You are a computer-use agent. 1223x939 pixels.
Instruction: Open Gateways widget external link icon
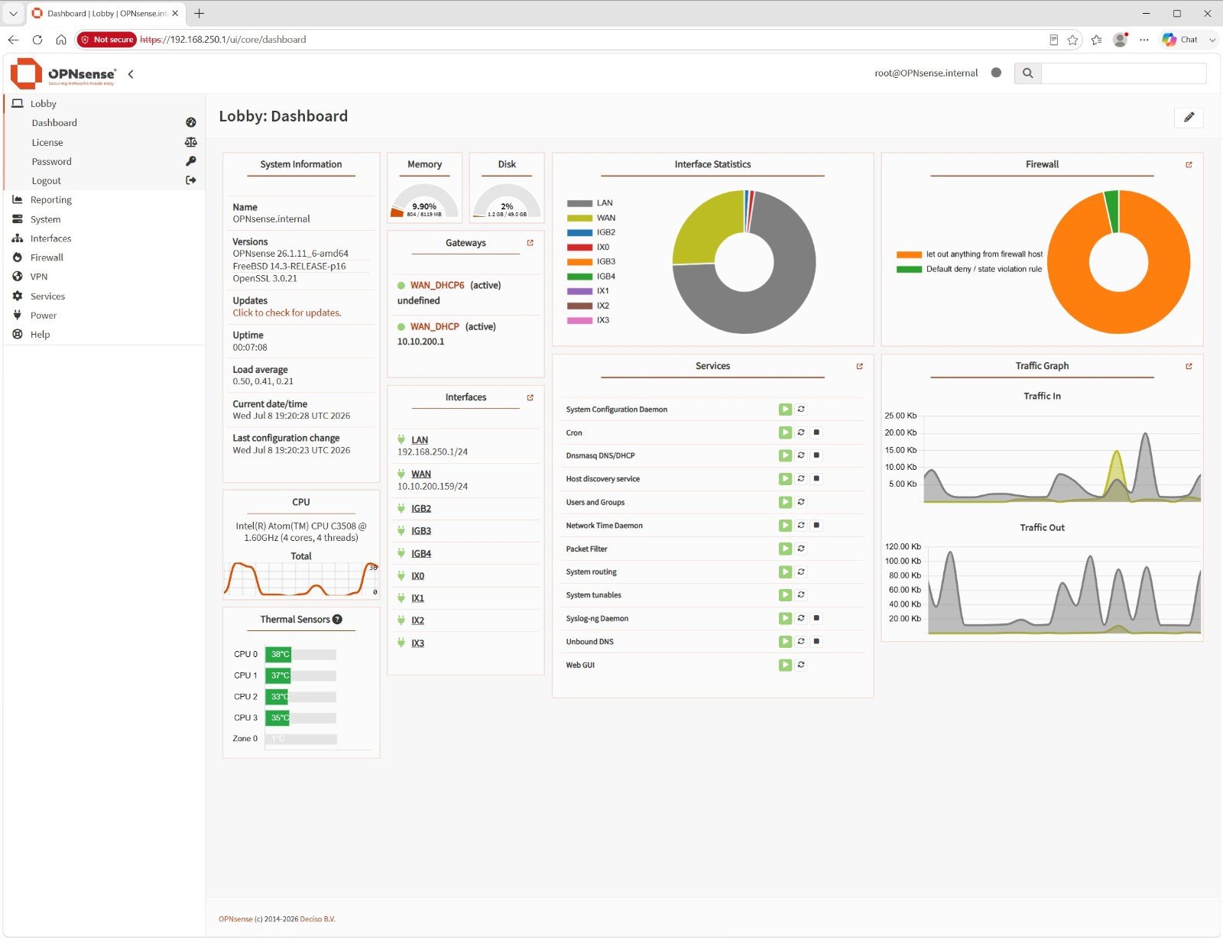coord(530,243)
